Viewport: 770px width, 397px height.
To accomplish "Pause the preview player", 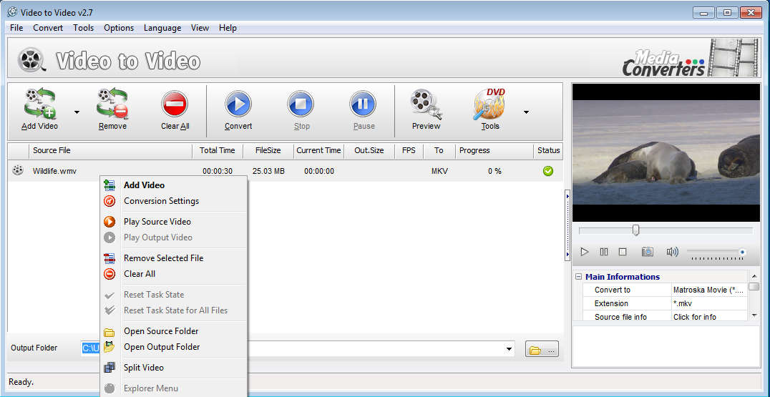I will click(603, 252).
